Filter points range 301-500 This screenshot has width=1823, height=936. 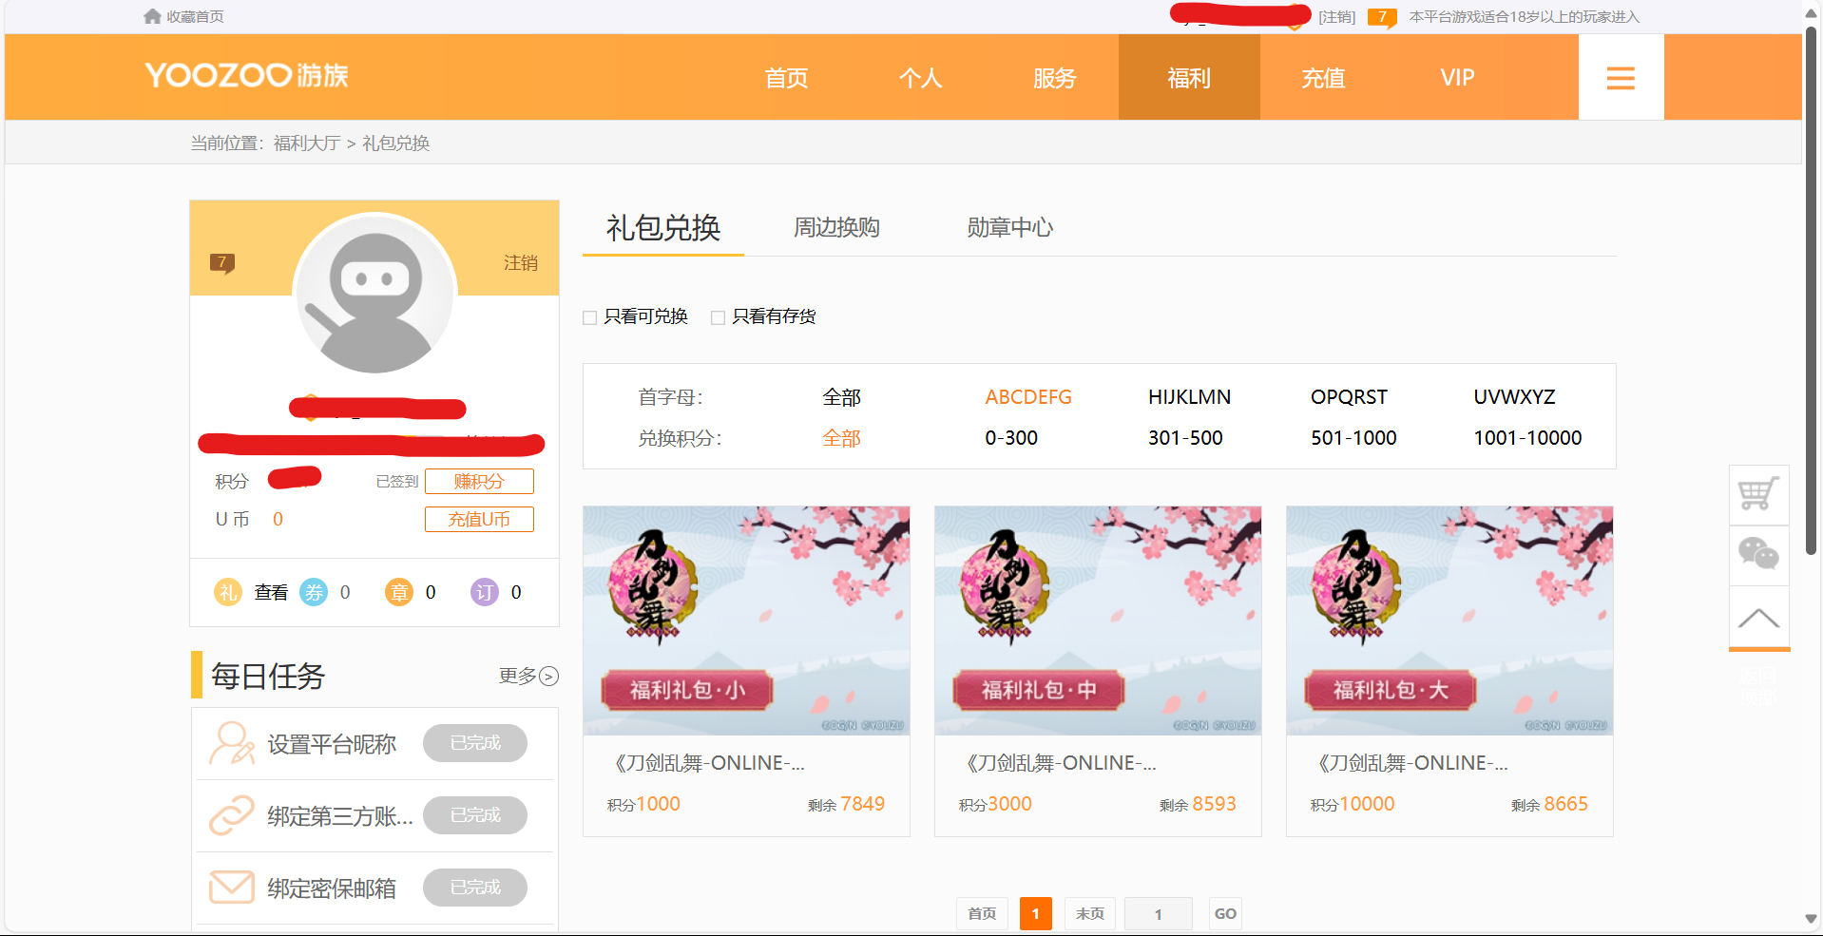[1185, 438]
